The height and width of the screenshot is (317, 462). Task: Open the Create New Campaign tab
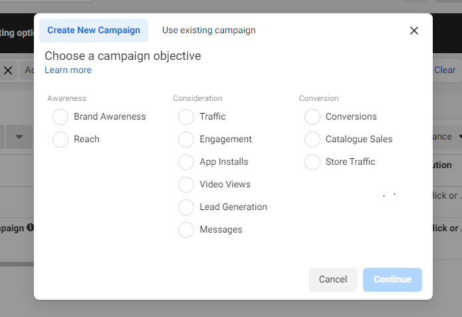(x=94, y=31)
